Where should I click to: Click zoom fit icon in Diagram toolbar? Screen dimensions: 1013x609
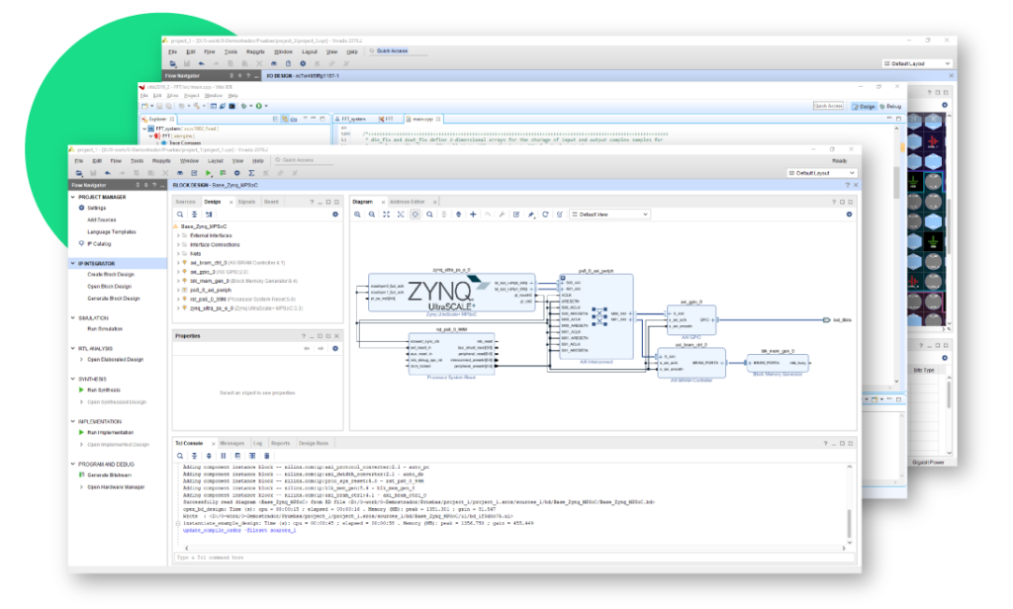point(387,215)
